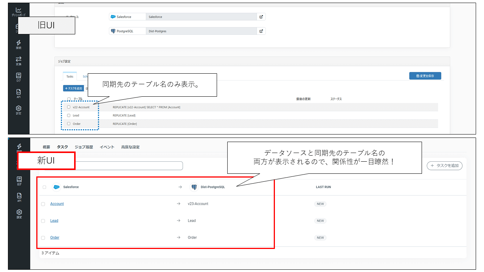Viewport: 484px width, 272px height.
Task: Click the v22-Account table name
Action: 81,107
